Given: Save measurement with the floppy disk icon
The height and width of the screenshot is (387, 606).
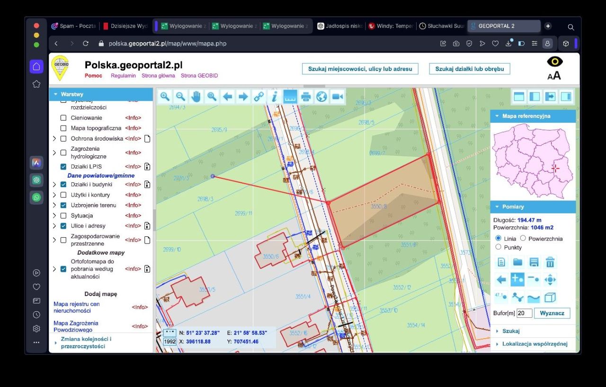Looking at the screenshot, I should [x=534, y=262].
